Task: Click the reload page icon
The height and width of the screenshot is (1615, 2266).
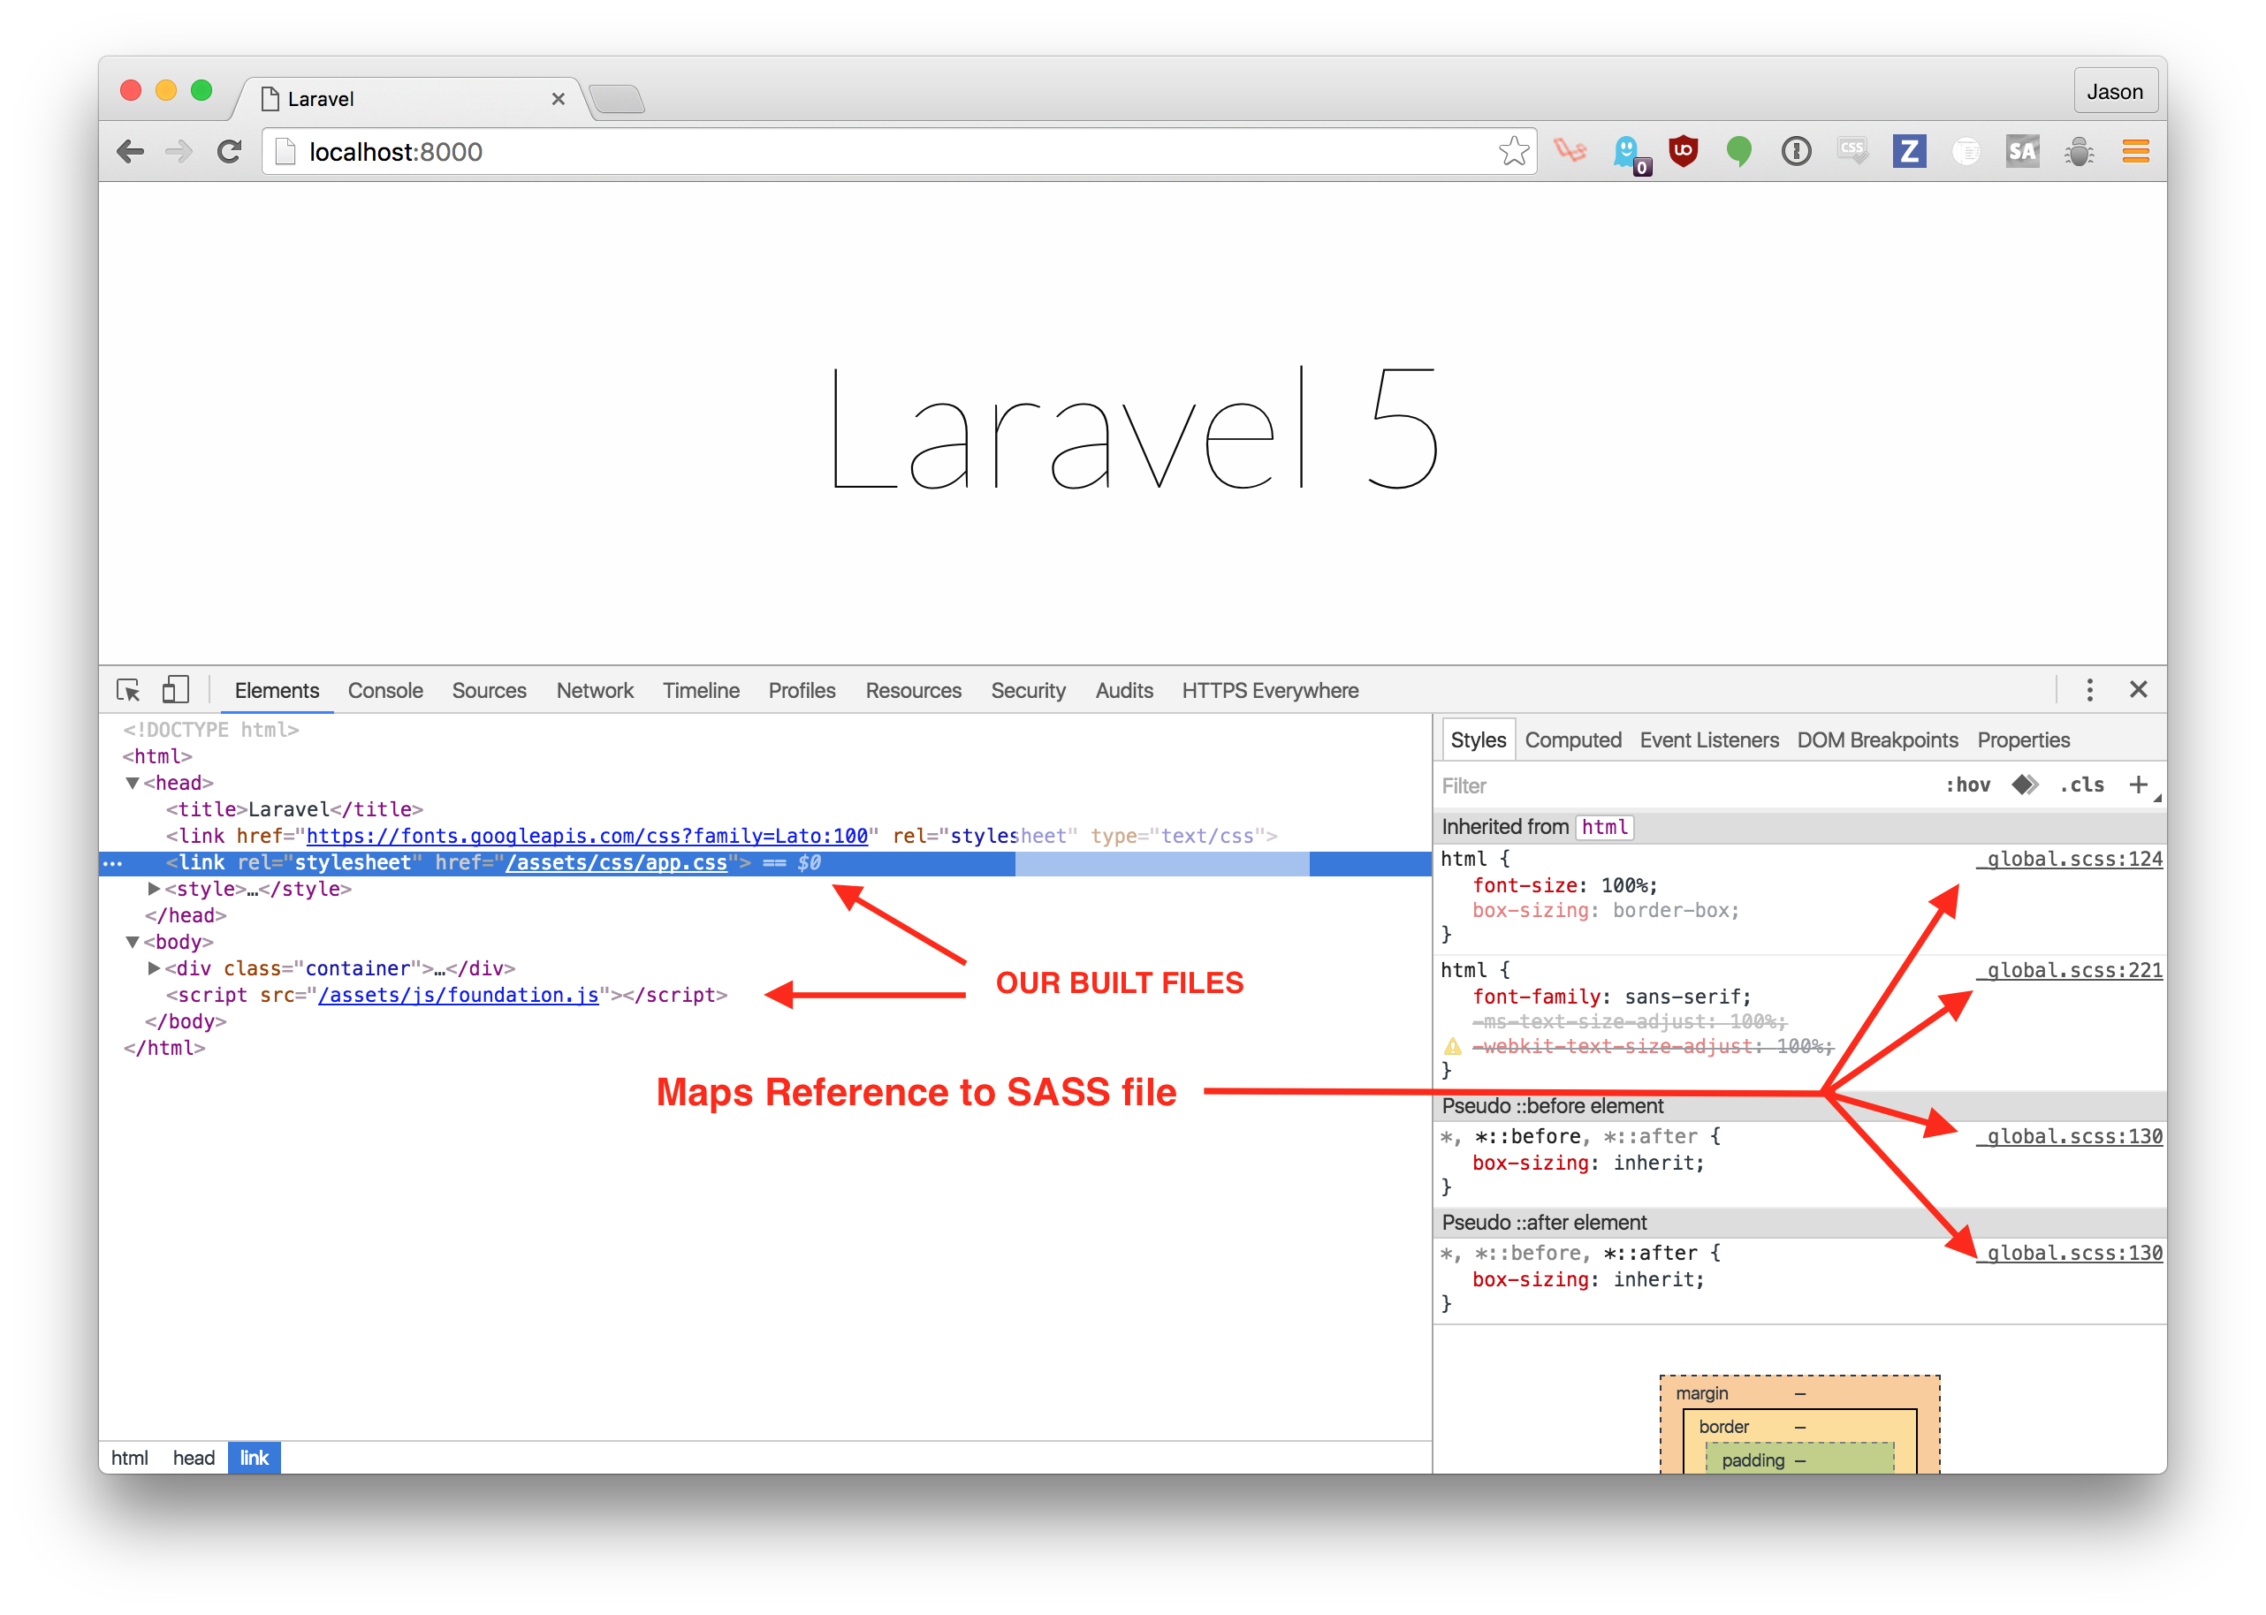Action: point(230,151)
